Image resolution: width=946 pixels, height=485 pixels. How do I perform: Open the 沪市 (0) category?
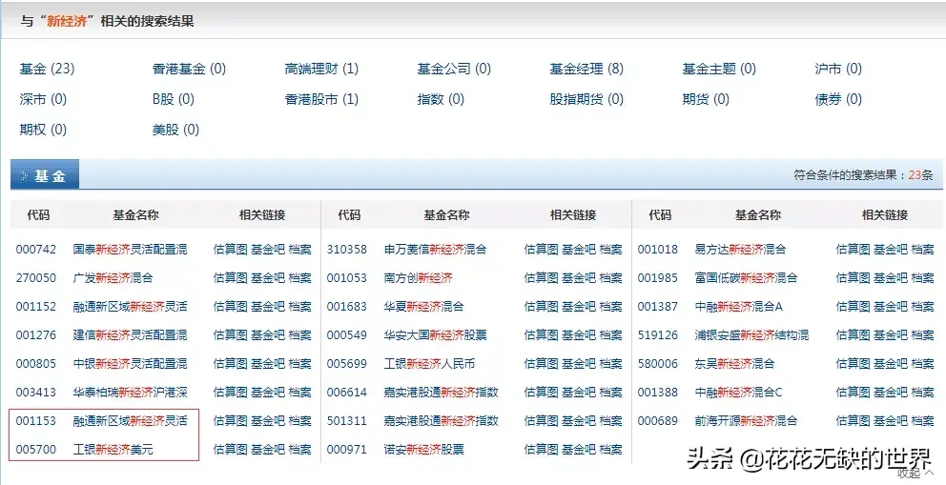(x=838, y=69)
